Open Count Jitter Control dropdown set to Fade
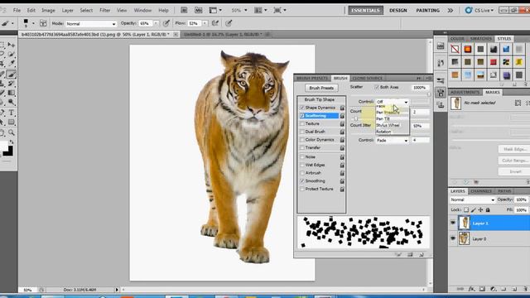This screenshot has width=530, height=298. [x=392, y=140]
